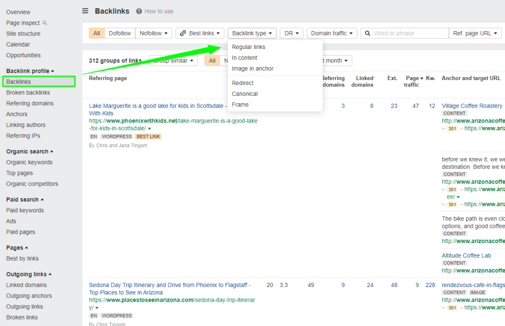Image resolution: width=505 pixels, height=326 pixels.
Task: Expand the Domain traffic dropdown
Action: pyautogui.click(x=331, y=33)
